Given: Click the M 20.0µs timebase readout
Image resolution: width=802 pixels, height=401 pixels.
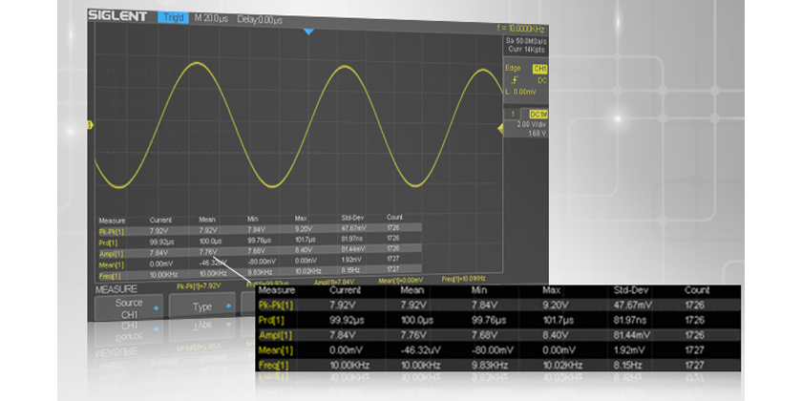Looking at the screenshot, I should [x=213, y=17].
